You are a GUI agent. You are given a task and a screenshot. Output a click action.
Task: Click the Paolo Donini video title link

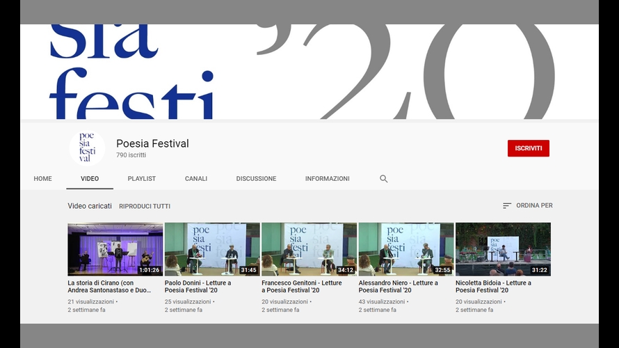tap(198, 287)
